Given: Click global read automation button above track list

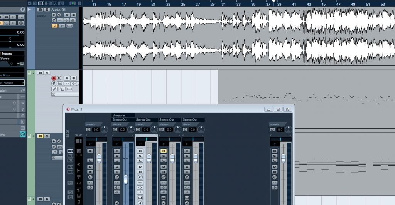Looking at the screenshot, I should click(x=54, y=3).
